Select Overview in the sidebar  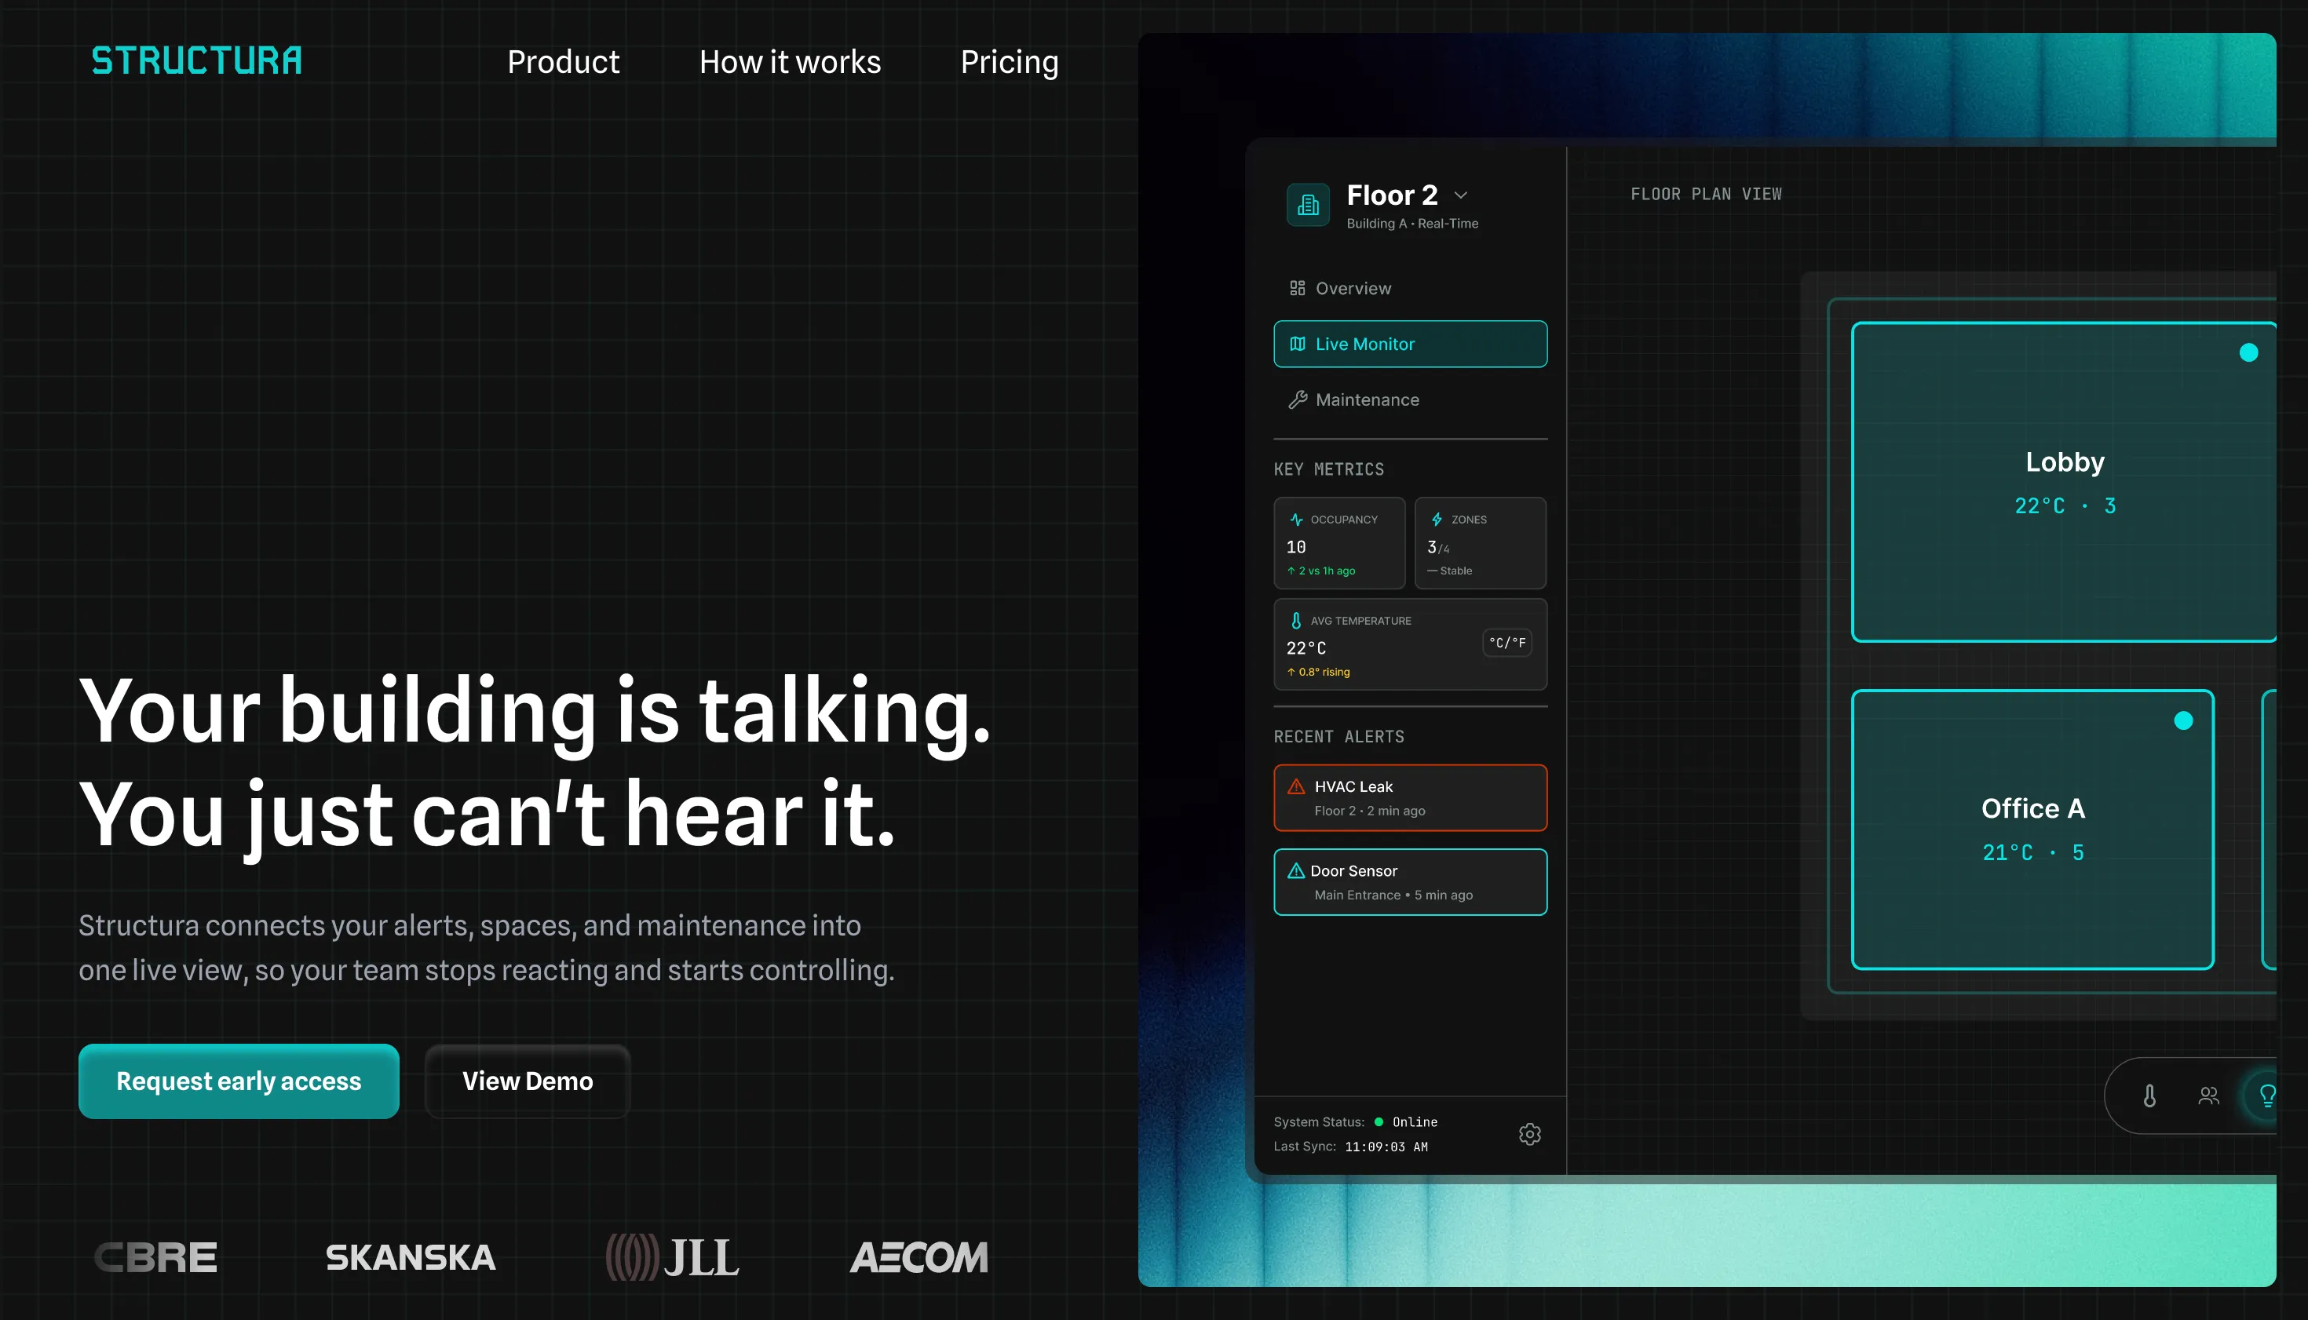(1410, 288)
